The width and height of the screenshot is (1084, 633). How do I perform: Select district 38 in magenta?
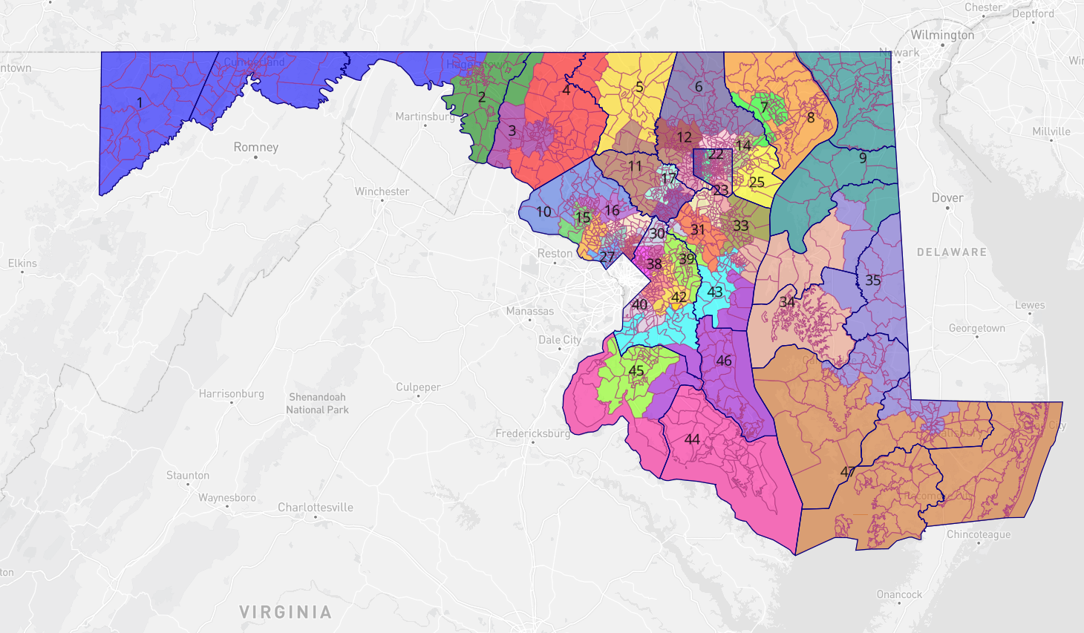coord(654,263)
